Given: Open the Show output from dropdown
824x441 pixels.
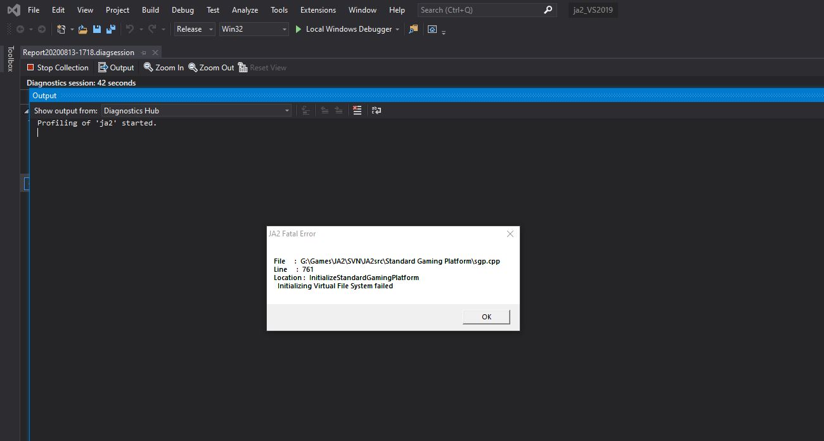Looking at the screenshot, I should point(196,111).
